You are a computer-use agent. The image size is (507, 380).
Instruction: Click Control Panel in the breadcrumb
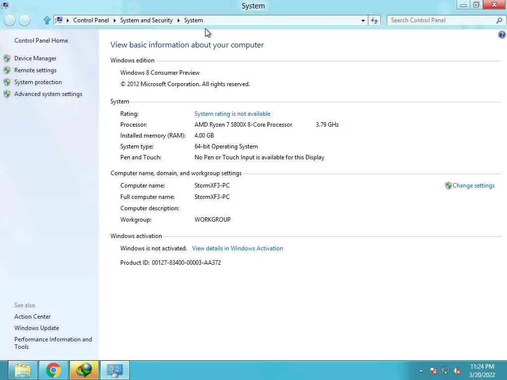(x=91, y=20)
